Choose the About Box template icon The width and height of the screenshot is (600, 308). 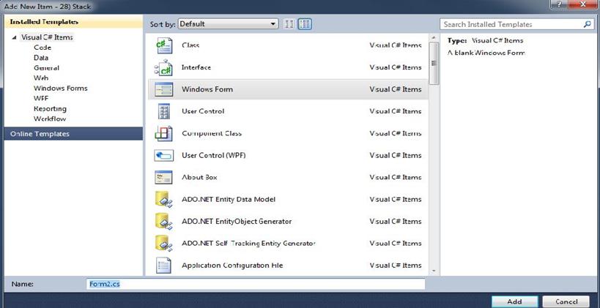tap(163, 177)
